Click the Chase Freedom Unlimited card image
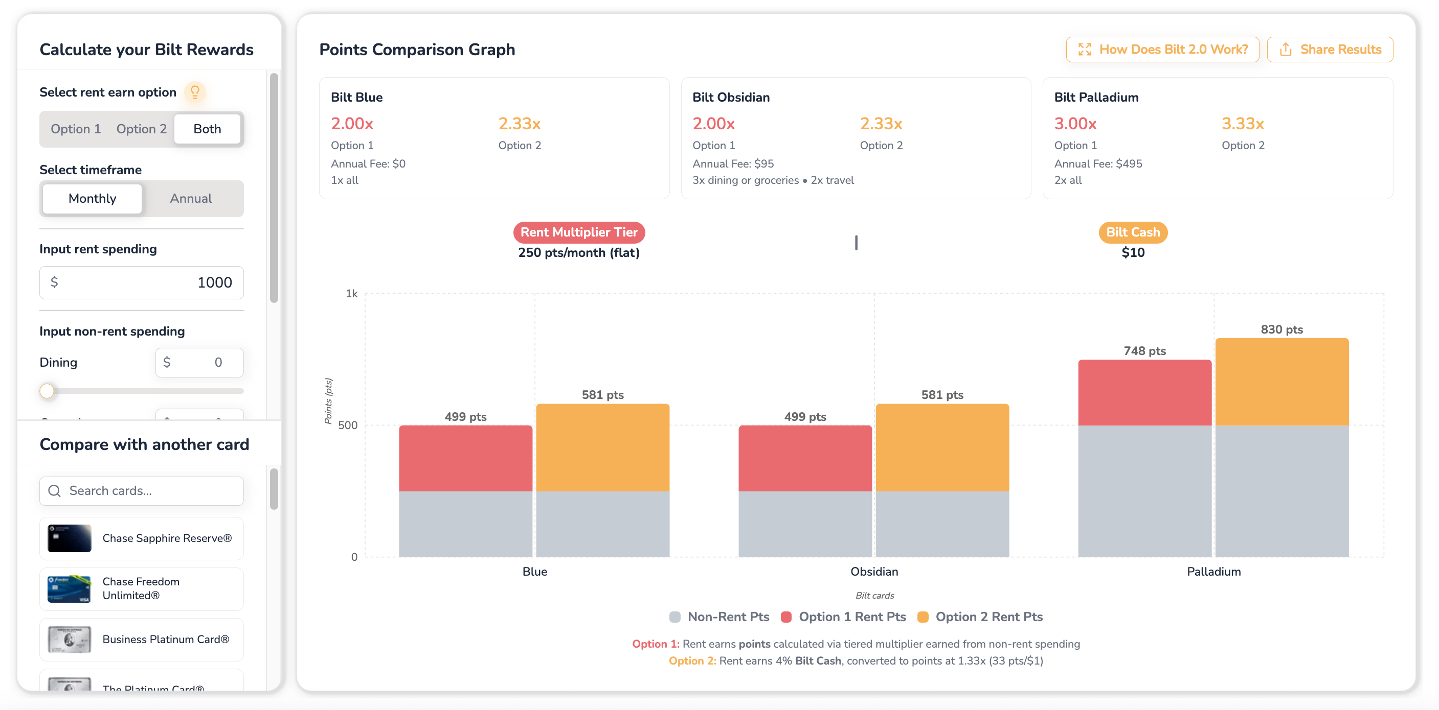The width and height of the screenshot is (1439, 710). [69, 589]
